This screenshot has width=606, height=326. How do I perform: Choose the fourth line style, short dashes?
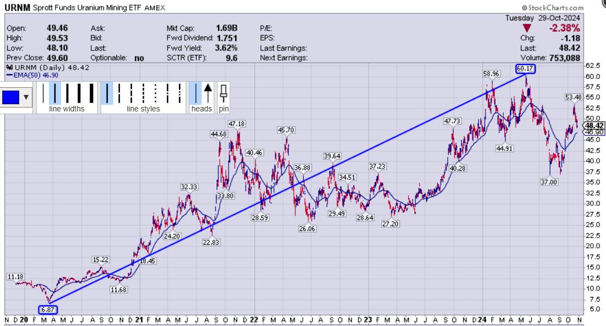[143, 93]
